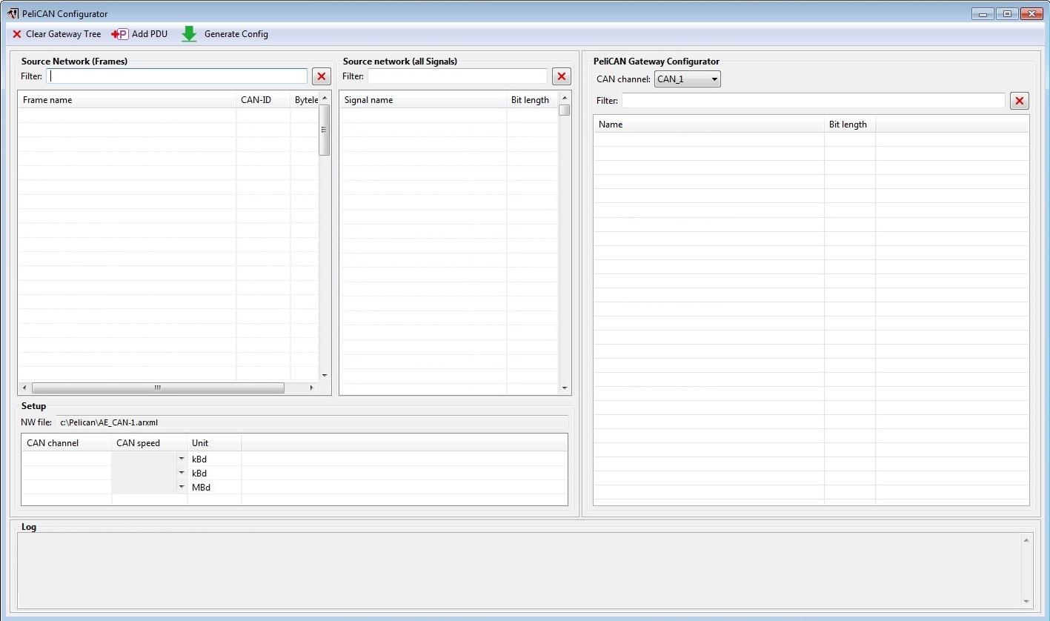
Task: Click the green Generate Config arrow icon
Action: [189, 34]
